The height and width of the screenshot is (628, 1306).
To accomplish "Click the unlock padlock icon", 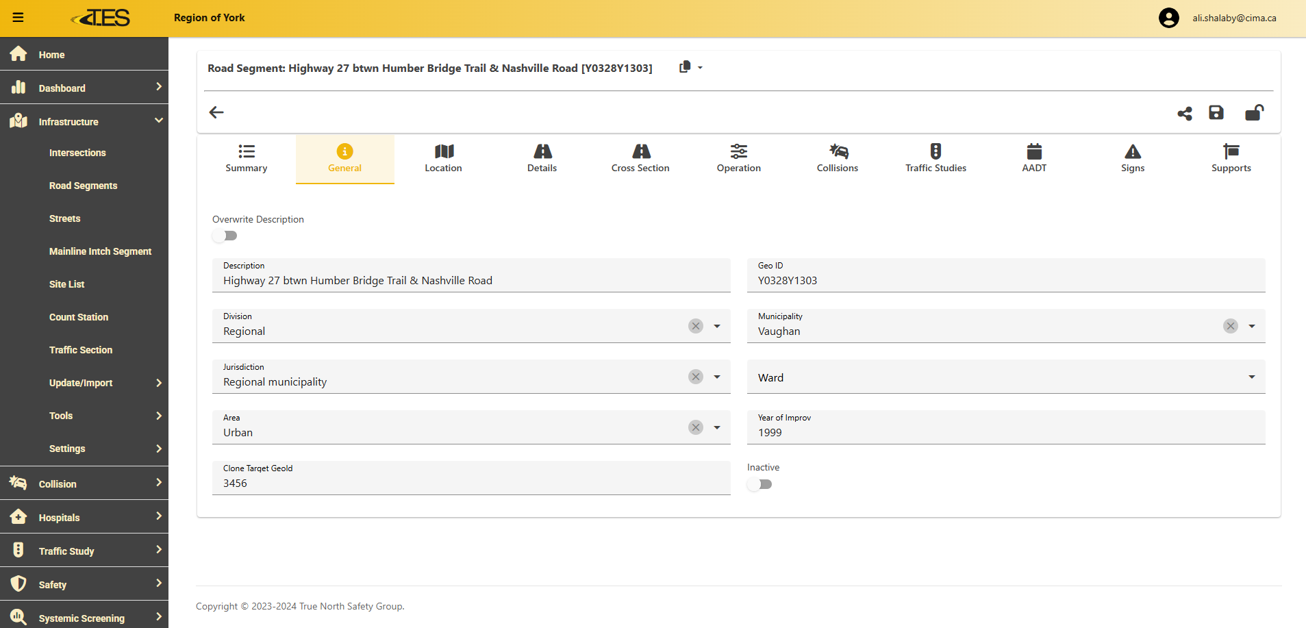I will 1253,113.
